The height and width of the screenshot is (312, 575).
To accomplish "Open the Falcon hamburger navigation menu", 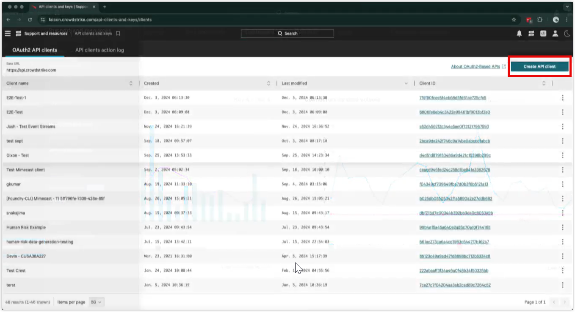I will (8, 33).
